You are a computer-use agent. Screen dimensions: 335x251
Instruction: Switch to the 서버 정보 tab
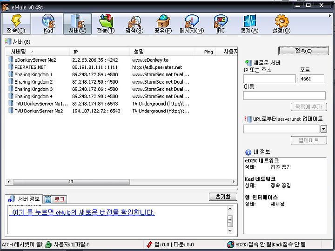coord(24,199)
